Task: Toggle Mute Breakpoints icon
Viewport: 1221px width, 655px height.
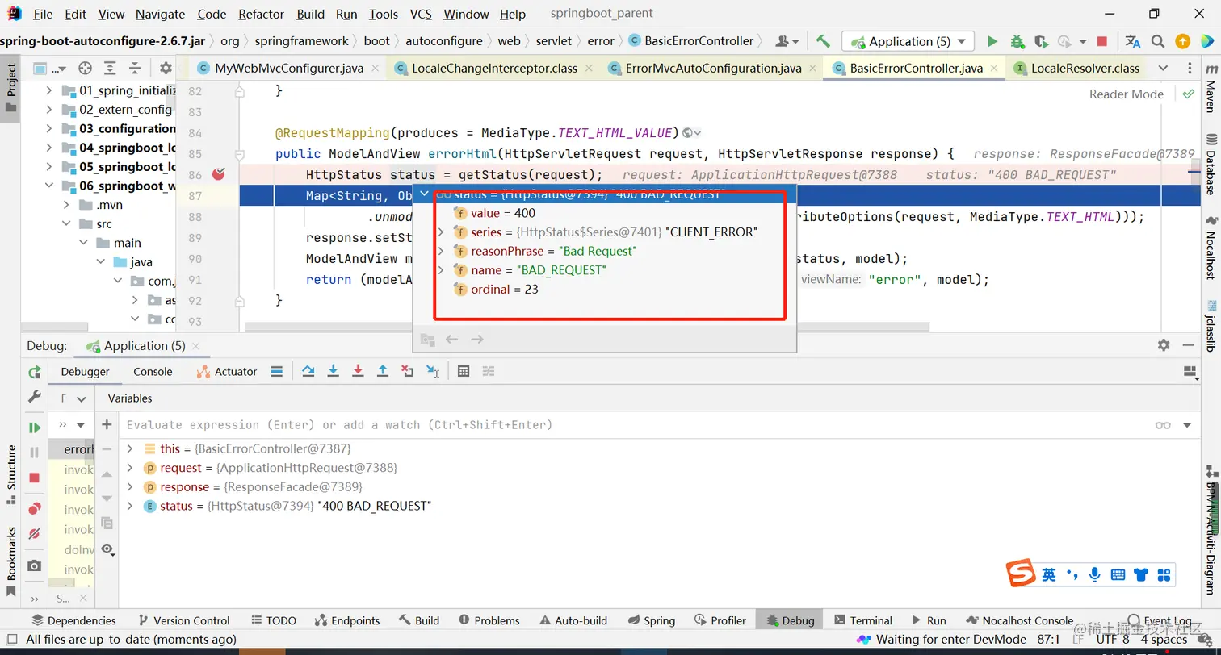Action: (x=34, y=533)
